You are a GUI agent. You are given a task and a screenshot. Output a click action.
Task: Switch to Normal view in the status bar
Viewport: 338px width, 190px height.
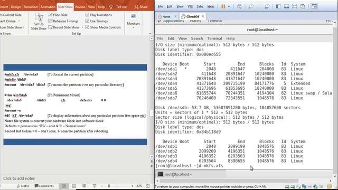[64, 186]
